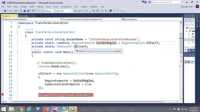Click the Search Solution Explorer field
Screen dimensions: 200x112
pos(189,24)
